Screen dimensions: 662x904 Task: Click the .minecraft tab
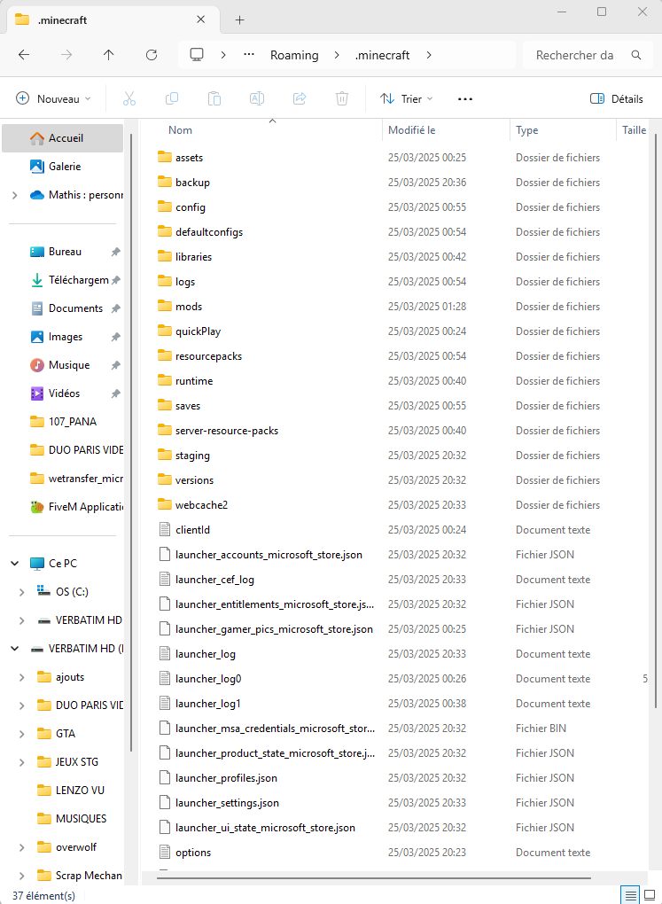pos(113,20)
